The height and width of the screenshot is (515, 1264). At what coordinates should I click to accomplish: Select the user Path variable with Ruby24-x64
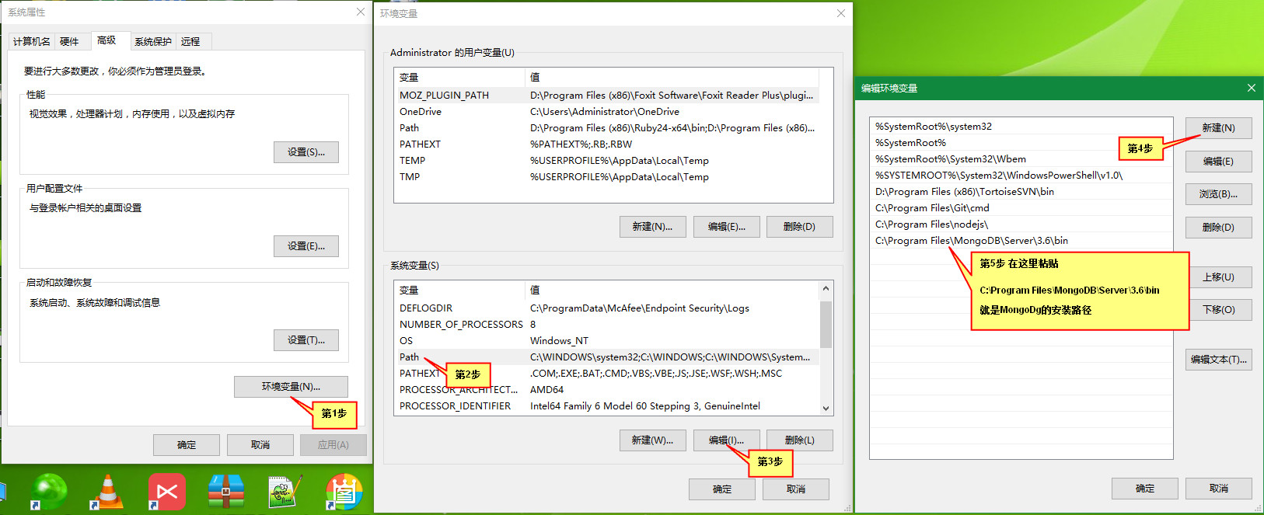tap(607, 128)
